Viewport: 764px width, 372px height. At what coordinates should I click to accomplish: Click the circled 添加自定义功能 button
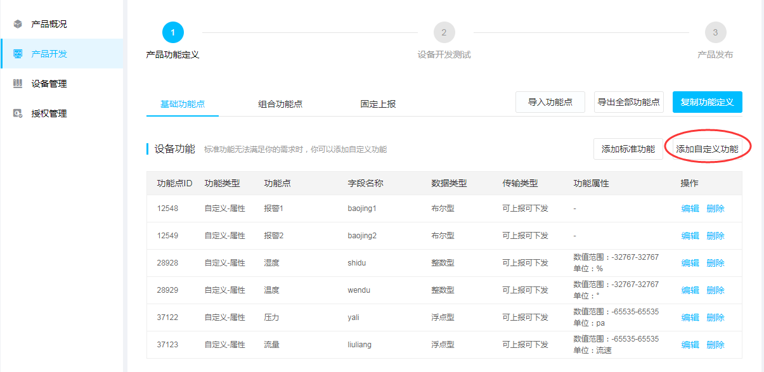(707, 150)
